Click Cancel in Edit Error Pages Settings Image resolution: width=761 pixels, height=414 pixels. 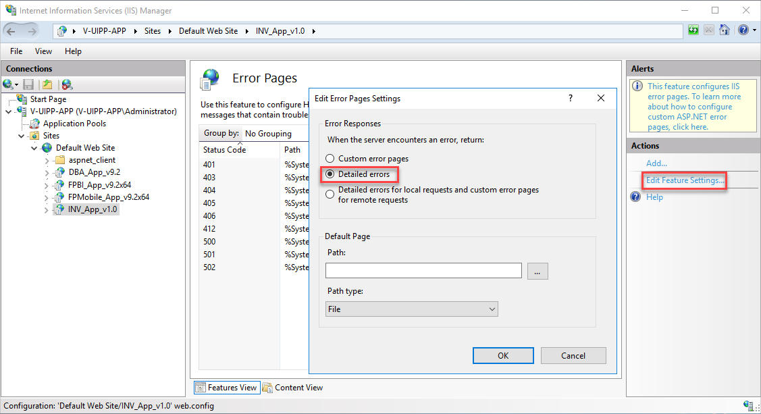pyautogui.click(x=573, y=355)
